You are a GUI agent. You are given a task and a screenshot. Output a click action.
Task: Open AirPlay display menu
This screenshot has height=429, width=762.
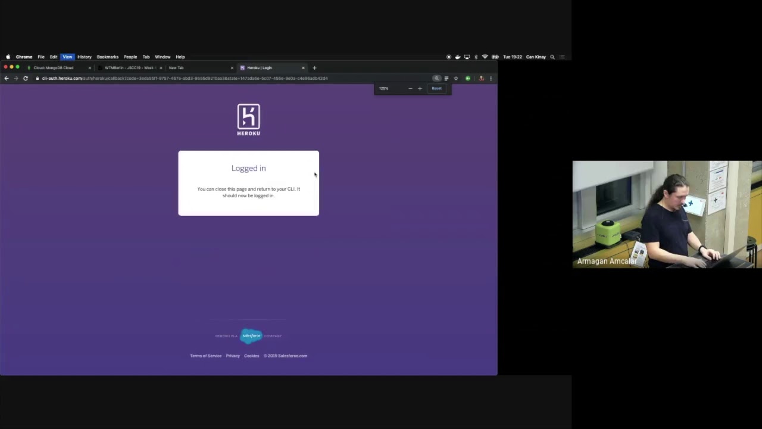click(x=467, y=57)
